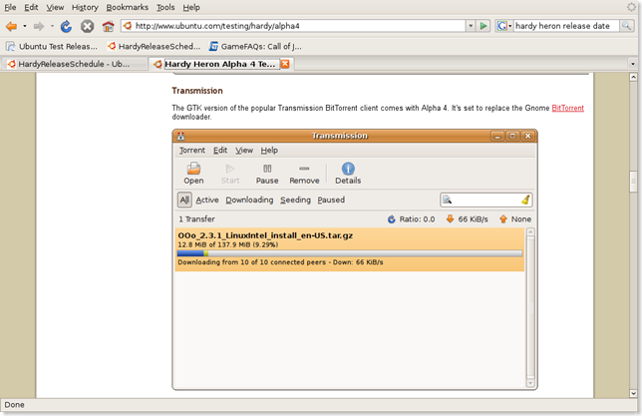The height and width of the screenshot is (416, 642).
Task: Click the upload speed arrow icon
Action: click(x=503, y=219)
